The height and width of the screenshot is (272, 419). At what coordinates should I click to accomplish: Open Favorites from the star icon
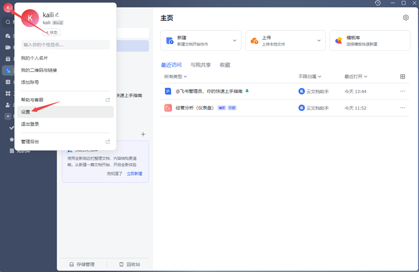(x=12, y=139)
